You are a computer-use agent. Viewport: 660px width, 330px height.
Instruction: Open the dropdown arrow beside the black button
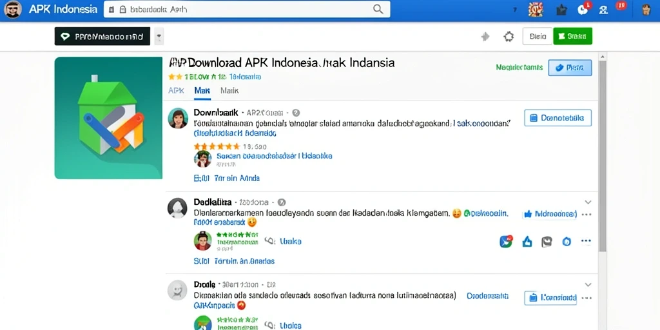159,37
